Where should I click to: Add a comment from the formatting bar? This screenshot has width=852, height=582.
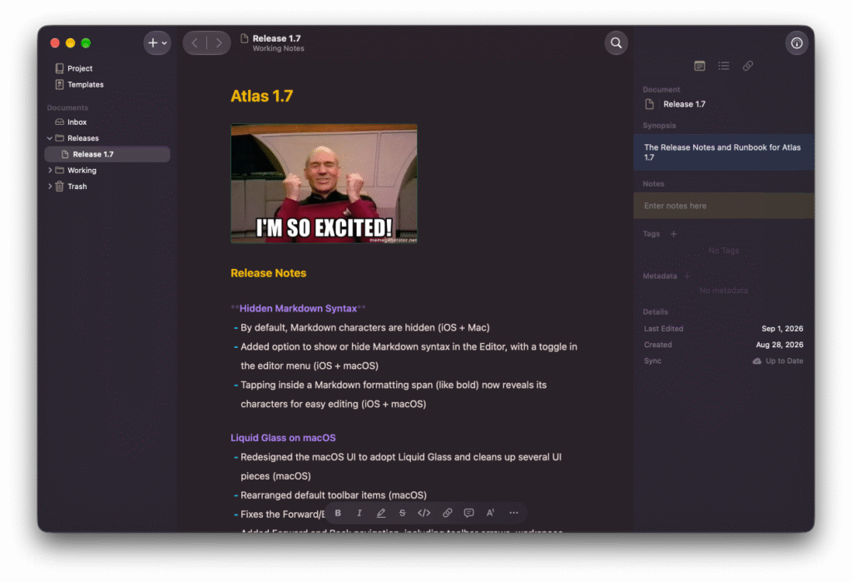tap(469, 513)
